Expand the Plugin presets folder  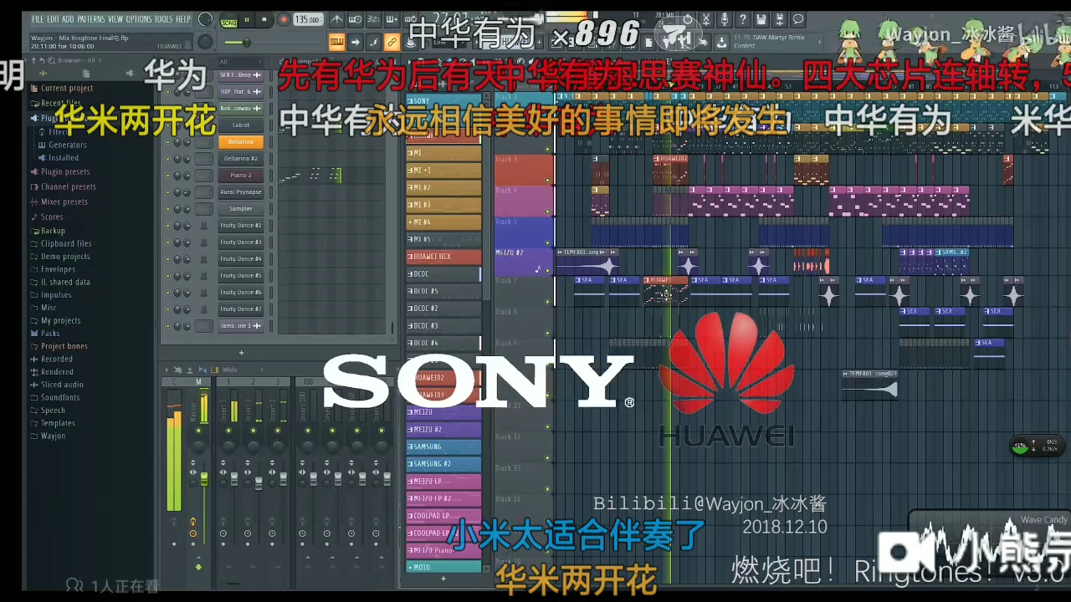[59, 172]
